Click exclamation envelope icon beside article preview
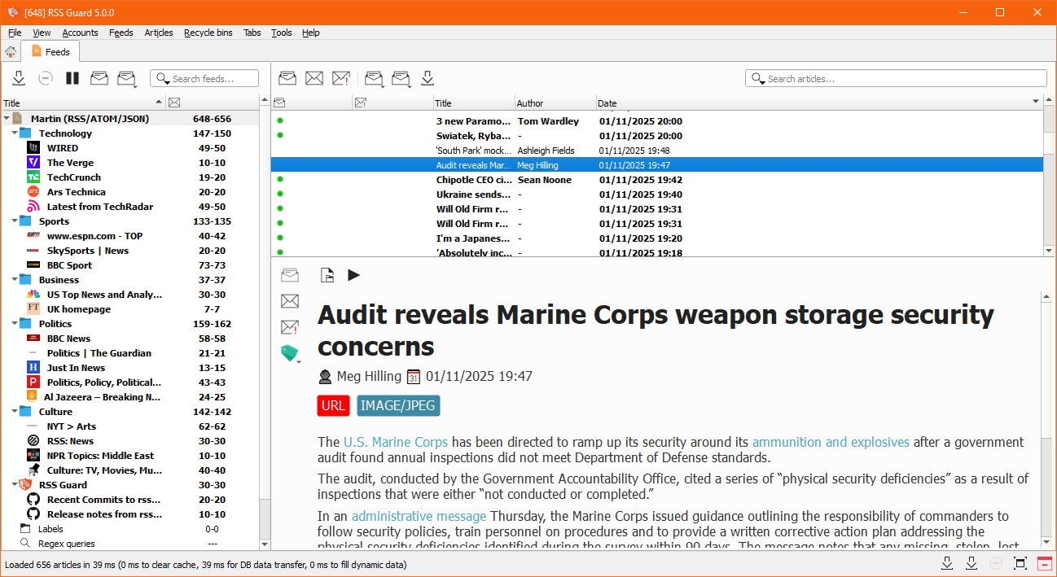The image size is (1057, 577). coord(290,327)
